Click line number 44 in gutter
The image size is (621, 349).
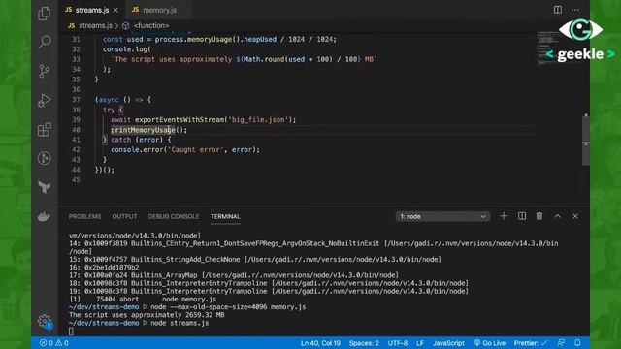coord(76,170)
